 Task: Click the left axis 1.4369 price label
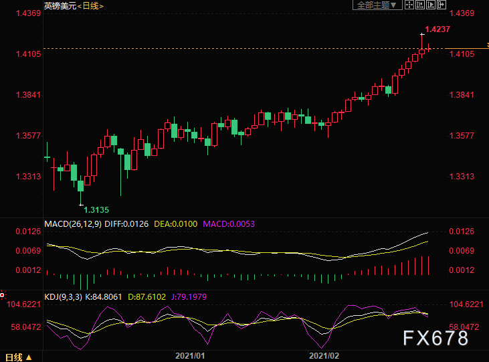(x=28, y=13)
